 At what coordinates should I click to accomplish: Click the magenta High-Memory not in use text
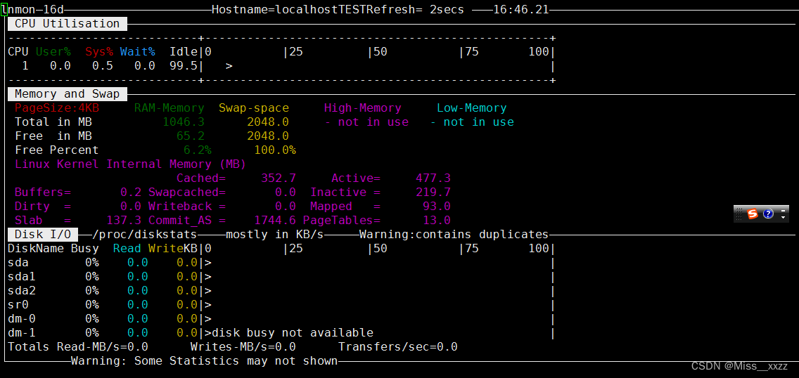(x=366, y=122)
